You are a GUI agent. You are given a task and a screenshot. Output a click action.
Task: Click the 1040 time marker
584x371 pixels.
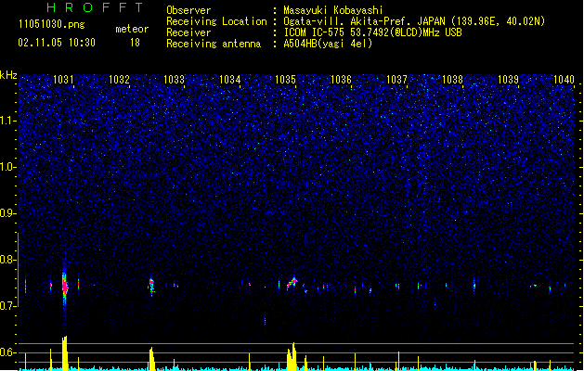point(564,80)
